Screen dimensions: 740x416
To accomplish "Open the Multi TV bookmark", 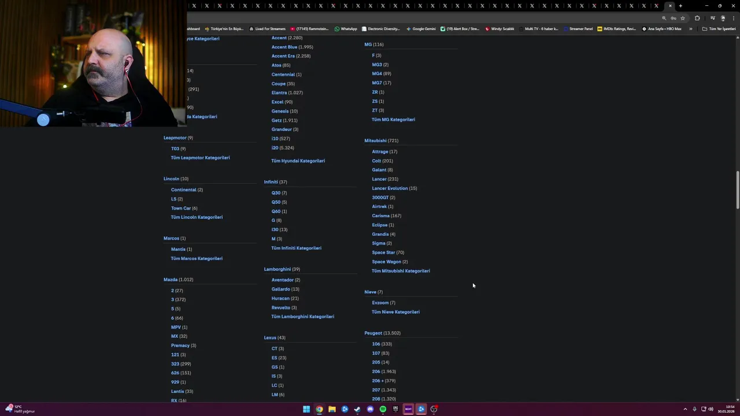I will click(x=538, y=29).
